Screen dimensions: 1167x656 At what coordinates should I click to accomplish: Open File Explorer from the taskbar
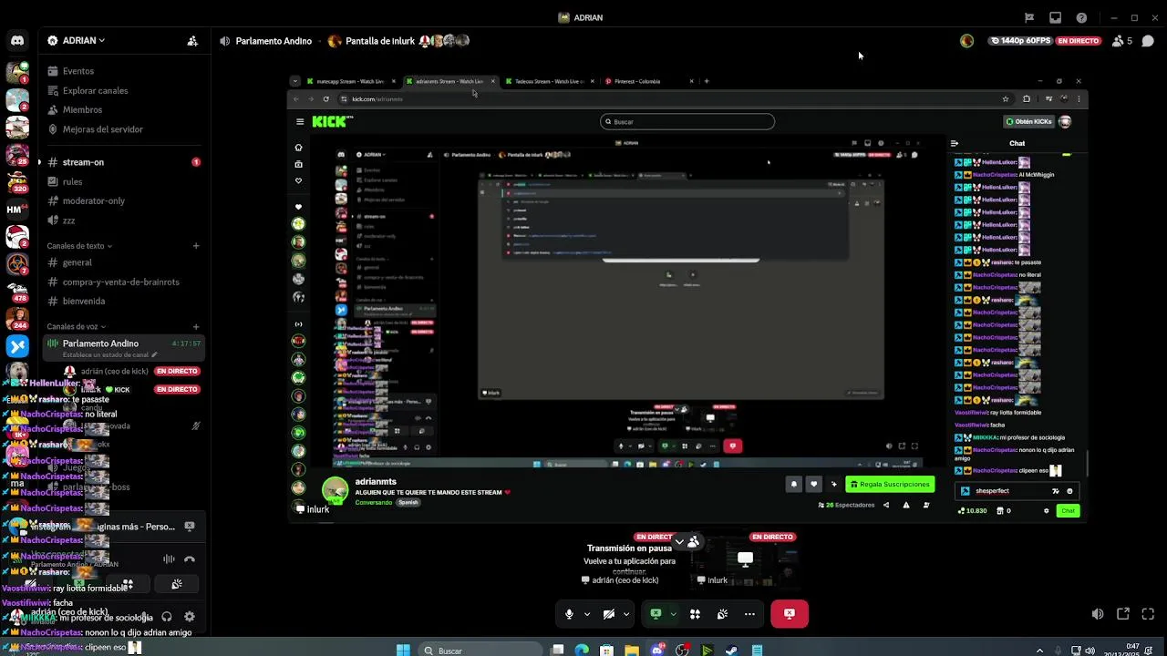(x=632, y=651)
